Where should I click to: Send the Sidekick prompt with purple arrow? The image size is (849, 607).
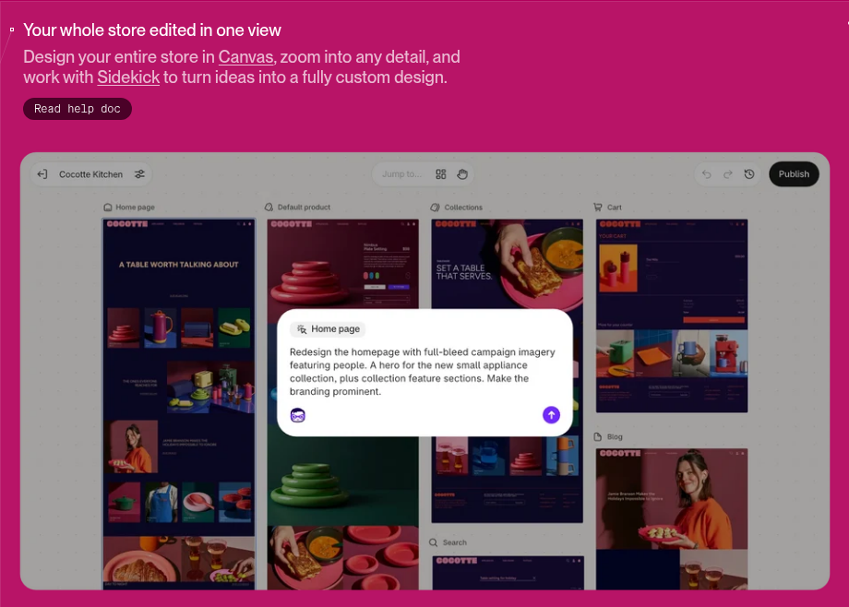click(x=551, y=415)
